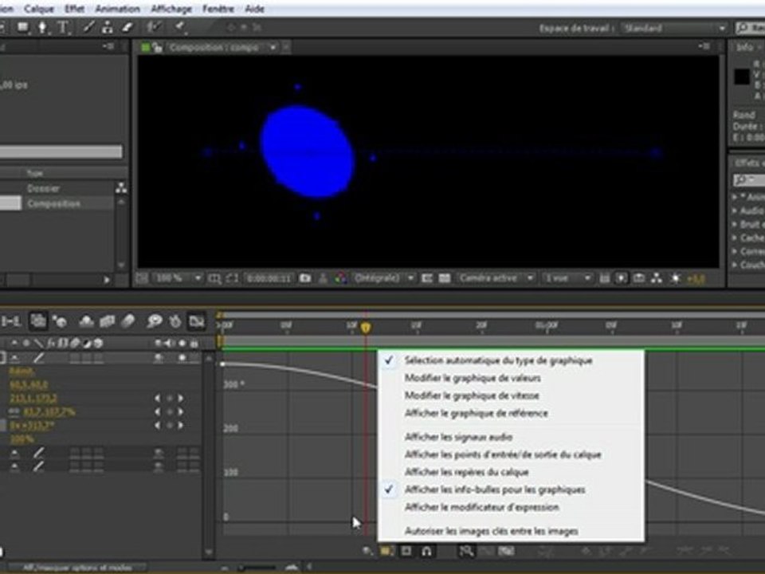Image resolution: width=765 pixels, height=574 pixels.
Task: Open the 'Caméra active' view dropdown
Action: click(496, 278)
